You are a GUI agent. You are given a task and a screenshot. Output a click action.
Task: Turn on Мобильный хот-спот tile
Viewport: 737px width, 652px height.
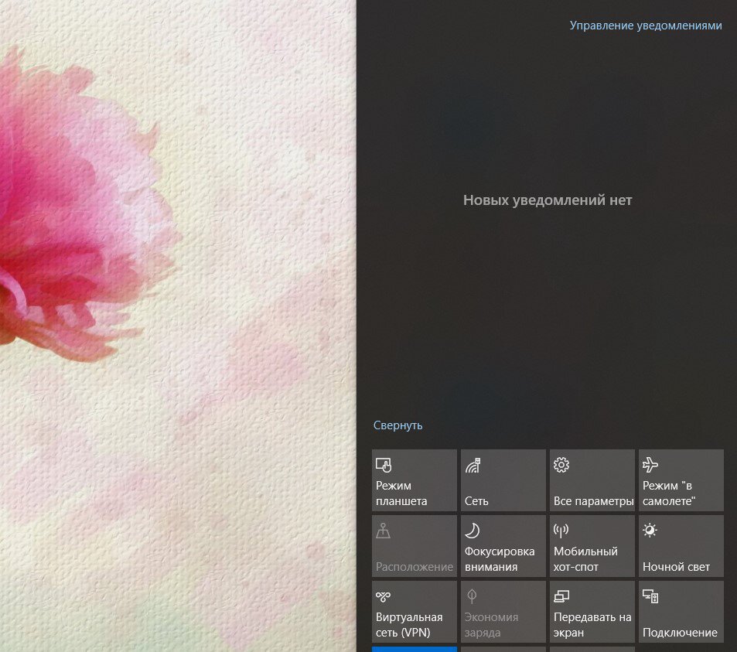click(592, 546)
